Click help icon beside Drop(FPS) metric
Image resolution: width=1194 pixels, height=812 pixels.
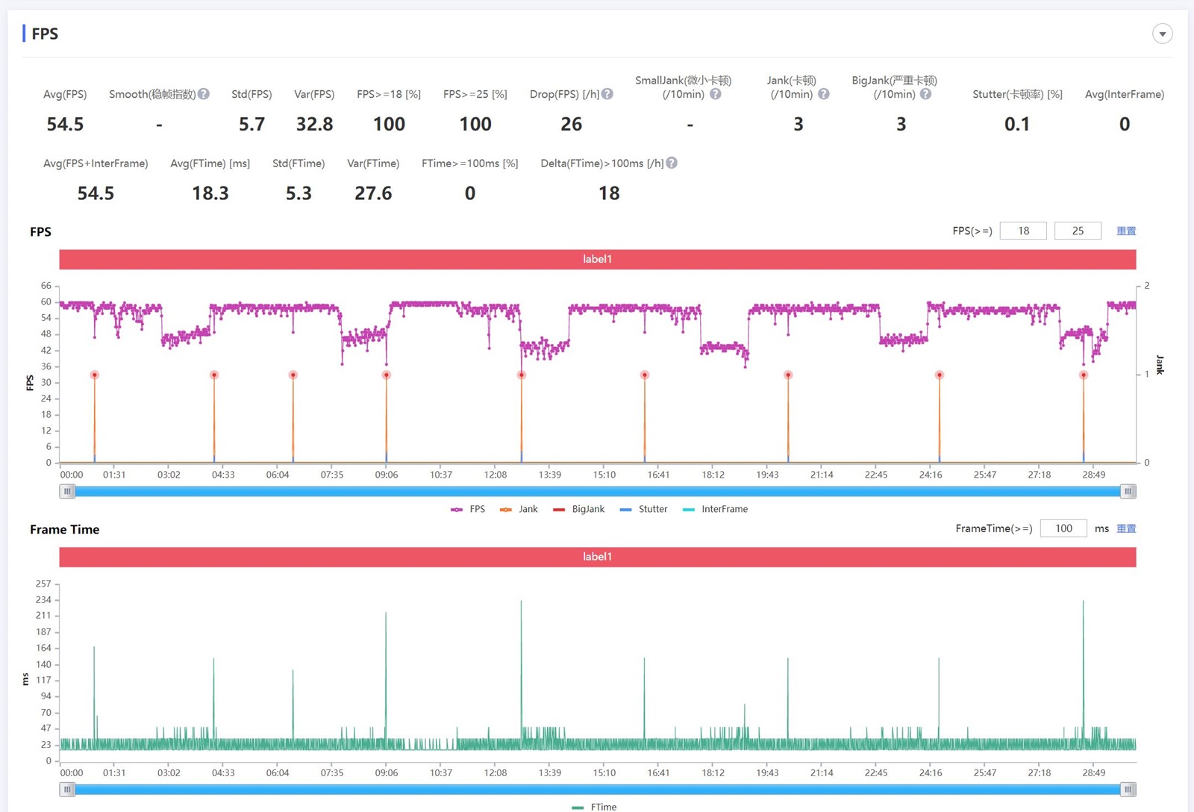pyautogui.click(x=607, y=94)
